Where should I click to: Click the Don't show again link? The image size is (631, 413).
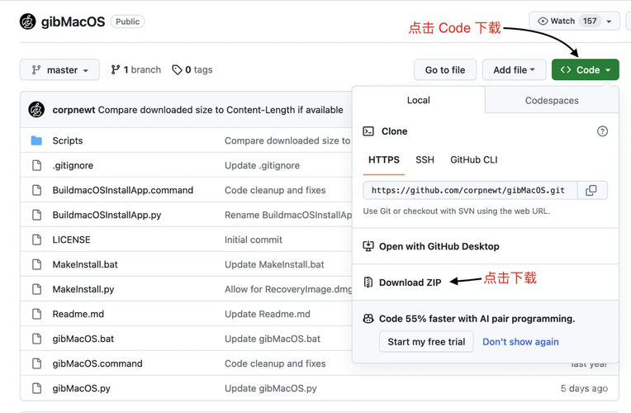pyautogui.click(x=520, y=342)
